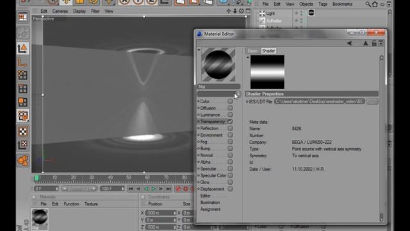Open the viewport Display menu
Screen dimensions: 410x231
pos(79,12)
